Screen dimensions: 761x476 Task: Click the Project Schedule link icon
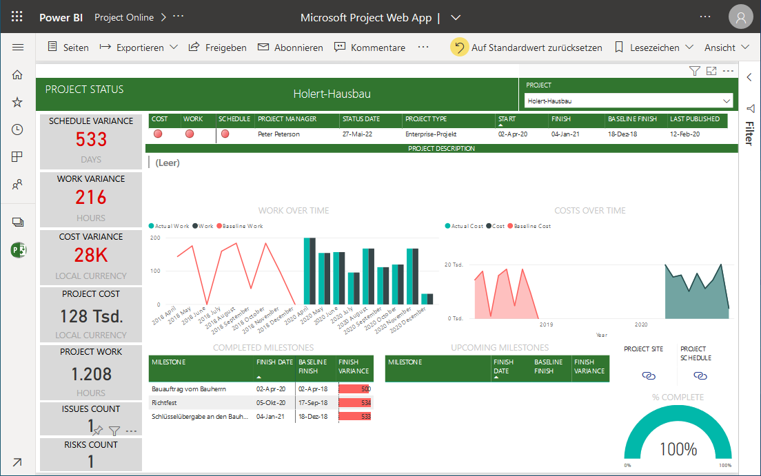pos(700,375)
